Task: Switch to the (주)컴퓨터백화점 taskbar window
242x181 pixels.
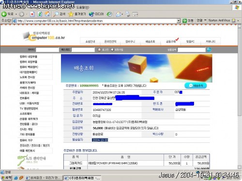Action: [x=82, y=178]
